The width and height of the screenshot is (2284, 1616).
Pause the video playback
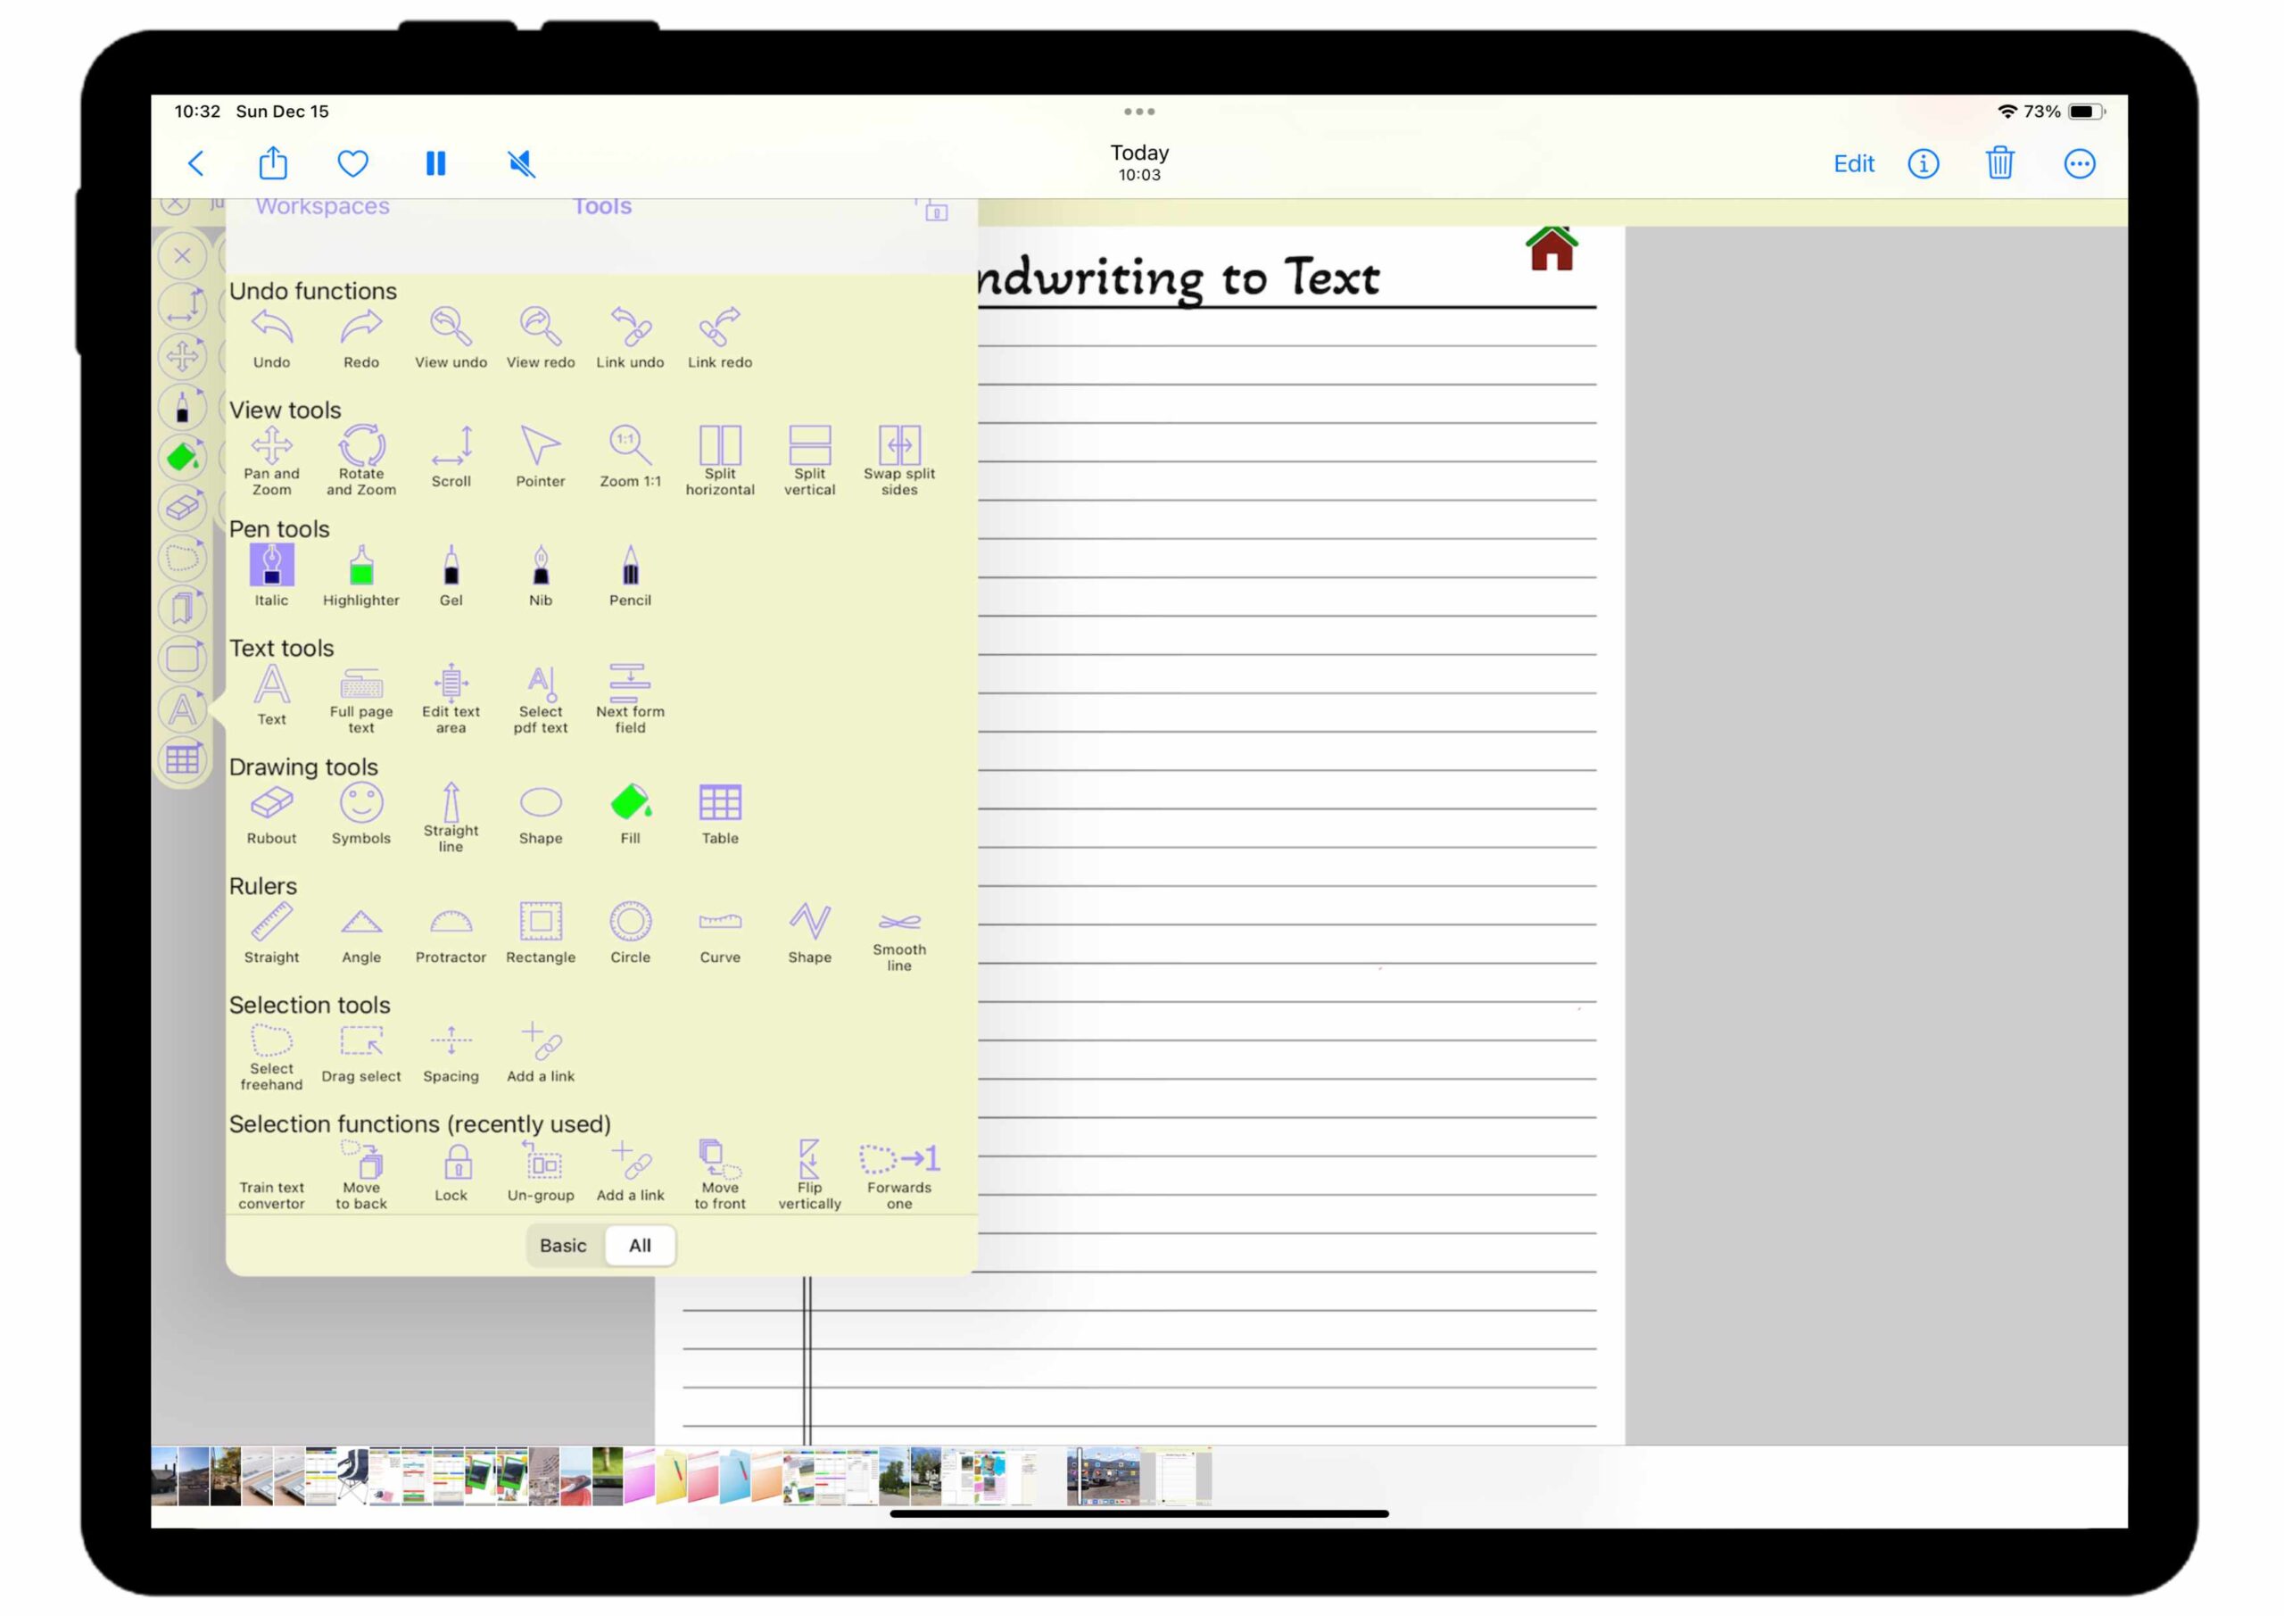pyautogui.click(x=435, y=163)
